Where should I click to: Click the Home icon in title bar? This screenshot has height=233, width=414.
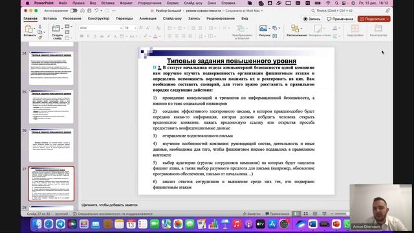[x=83, y=10]
